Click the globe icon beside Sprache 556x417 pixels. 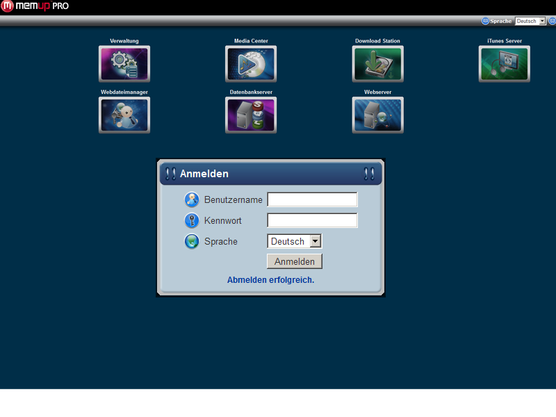192,241
